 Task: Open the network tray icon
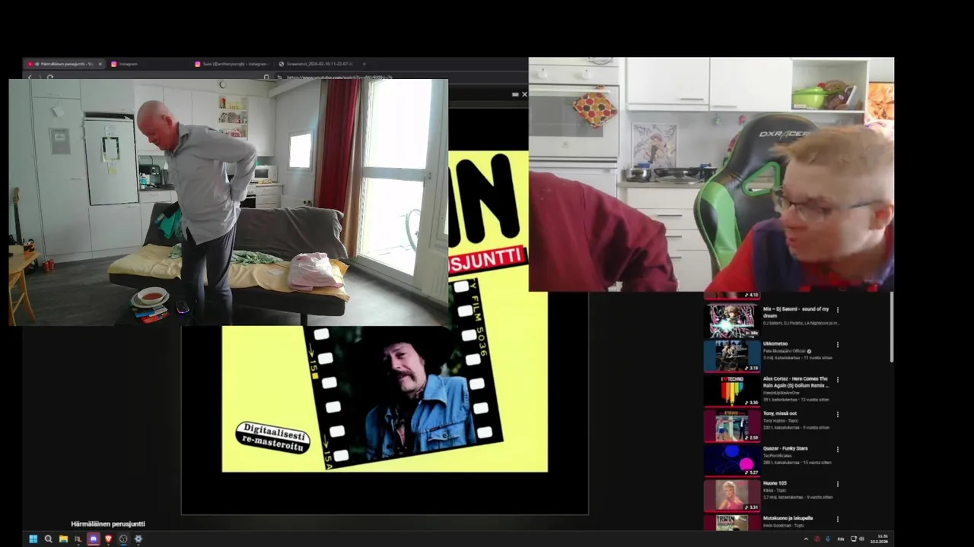pos(854,539)
